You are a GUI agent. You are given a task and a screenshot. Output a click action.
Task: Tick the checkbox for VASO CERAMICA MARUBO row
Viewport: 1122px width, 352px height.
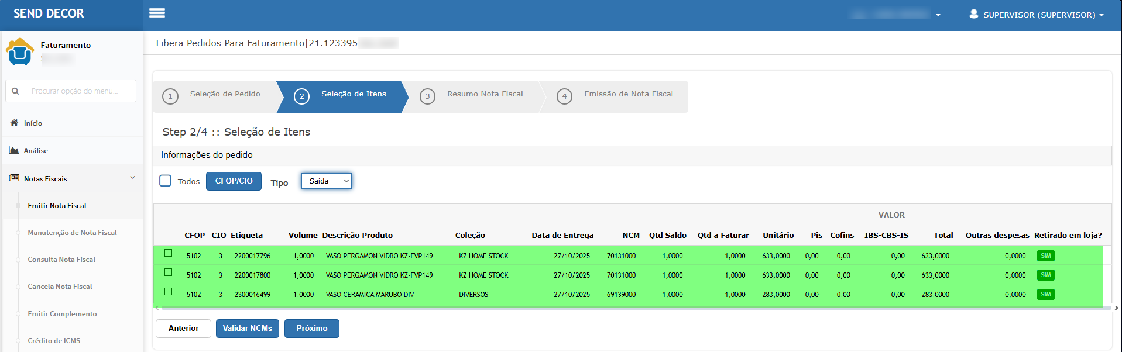pos(169,292)
